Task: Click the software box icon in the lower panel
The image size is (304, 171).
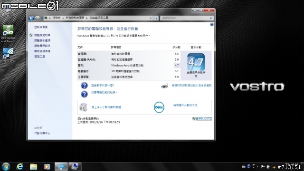Action: pos(84,107)
